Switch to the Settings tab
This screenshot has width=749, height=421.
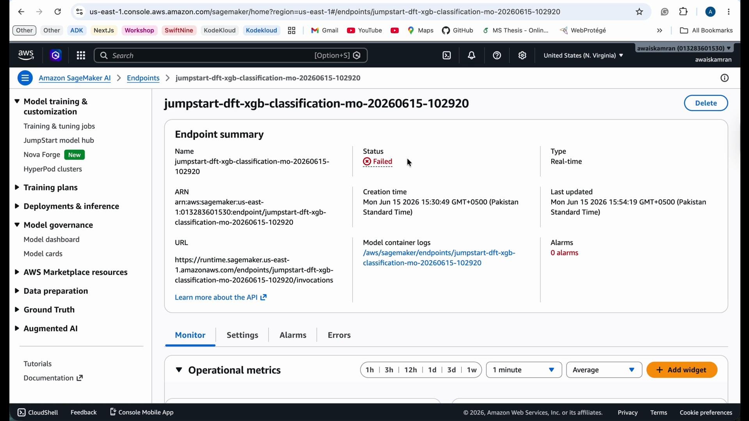point(242,335)
